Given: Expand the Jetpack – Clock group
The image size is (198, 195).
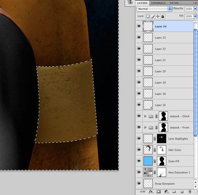Looking at the screenshot, I should pyautogui.click(x=146, y=116).
